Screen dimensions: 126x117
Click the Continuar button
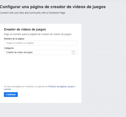pyautogui.click(x=11, y=94)
